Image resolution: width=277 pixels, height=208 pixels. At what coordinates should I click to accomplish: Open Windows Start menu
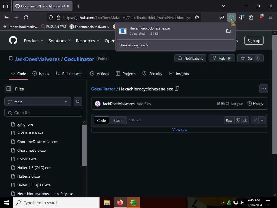tap(6, 203)
